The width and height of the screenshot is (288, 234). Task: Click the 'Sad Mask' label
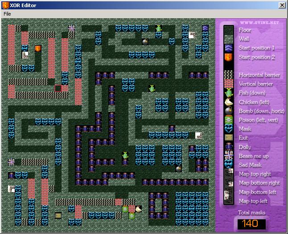[250, 165]
